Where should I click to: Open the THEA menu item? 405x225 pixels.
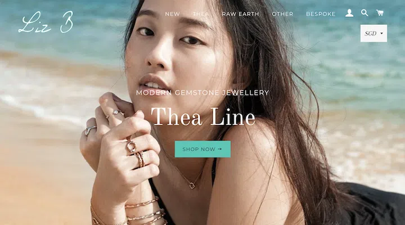(x=201, y=14)
